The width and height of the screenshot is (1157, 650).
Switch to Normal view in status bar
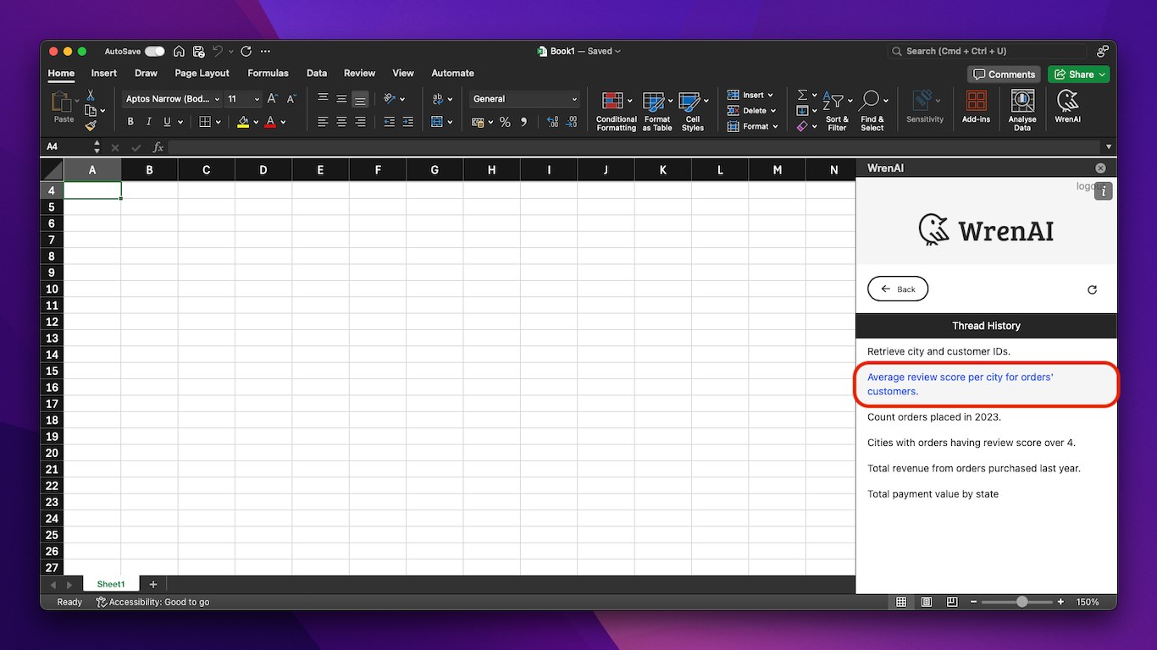click(x=901, y=602)
